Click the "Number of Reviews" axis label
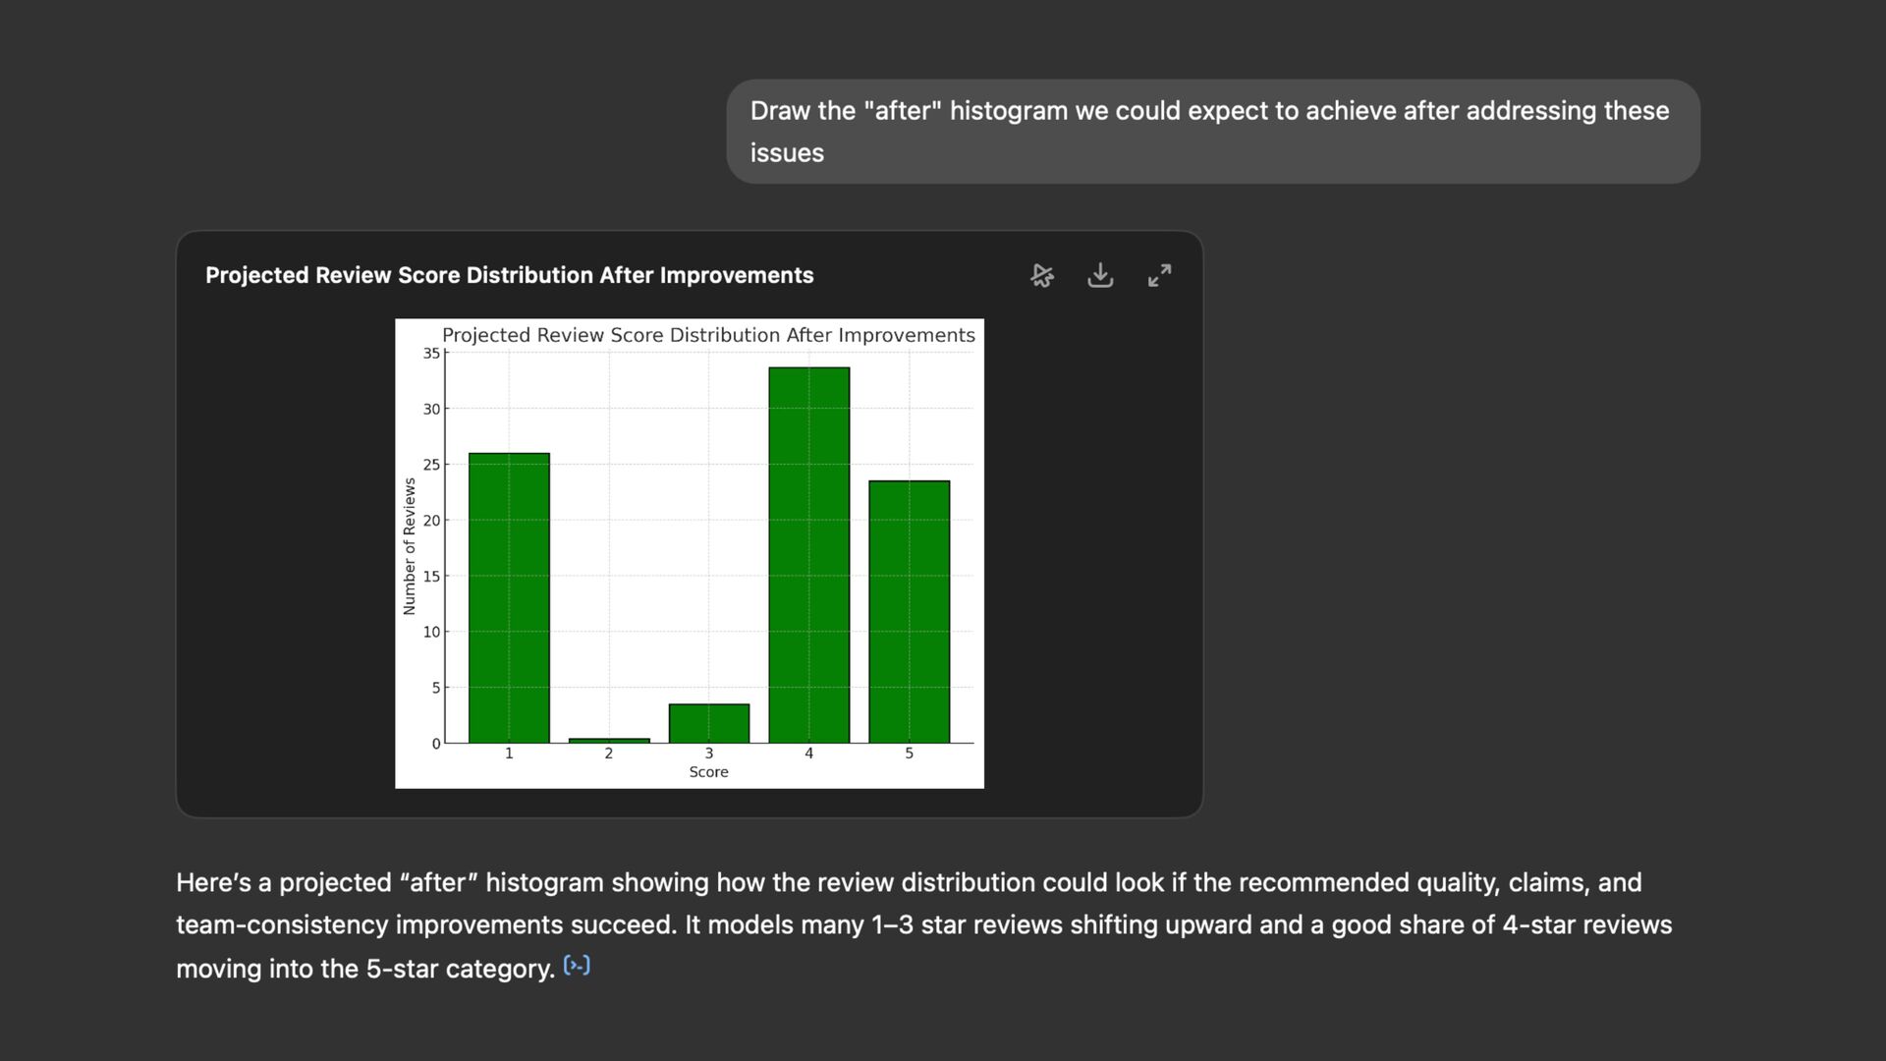The width and height of the screenshot is (1886, 1061). 410,547
